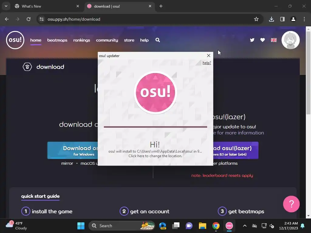The height and width of the screenshot is (233, 311).
Task: Open Windows Start menu
Action: point(81,226)
